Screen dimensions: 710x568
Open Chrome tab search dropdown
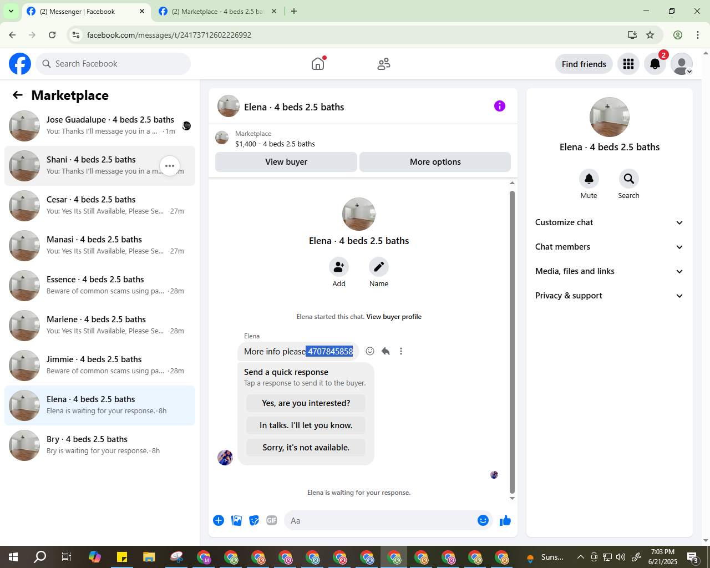coord(11,11)
